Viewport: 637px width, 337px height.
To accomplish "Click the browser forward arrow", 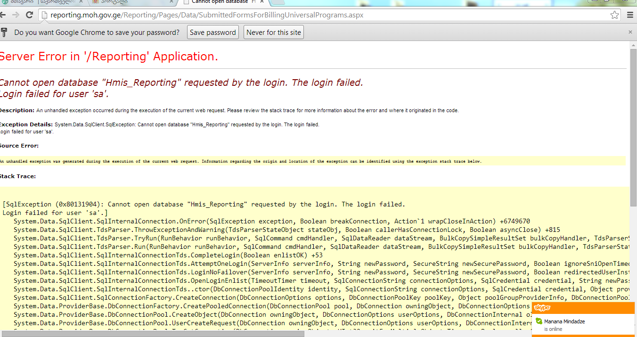I will [16, 15].
